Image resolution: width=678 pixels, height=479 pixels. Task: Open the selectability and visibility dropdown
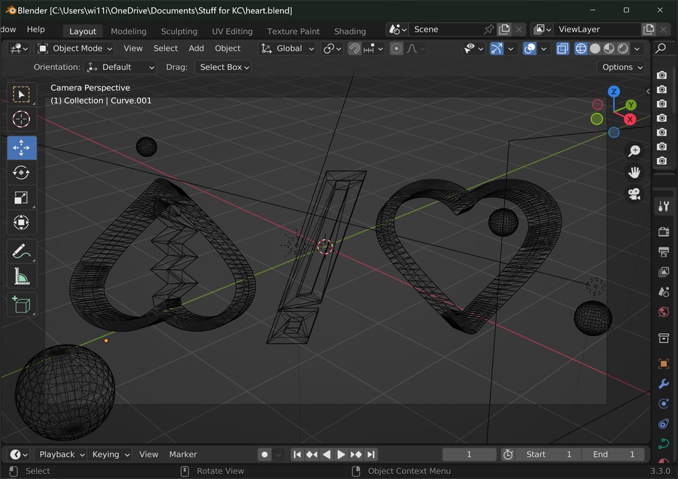coord(473,48)
